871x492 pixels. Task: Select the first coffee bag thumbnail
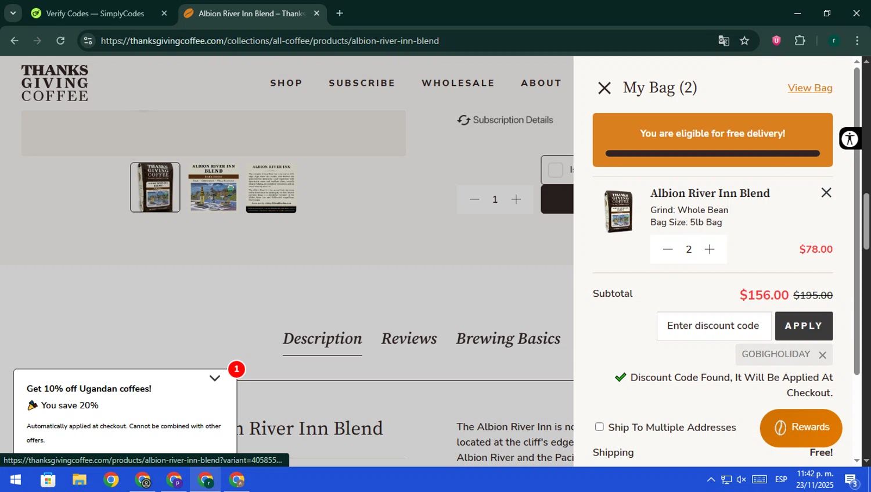tap(155, 188)
